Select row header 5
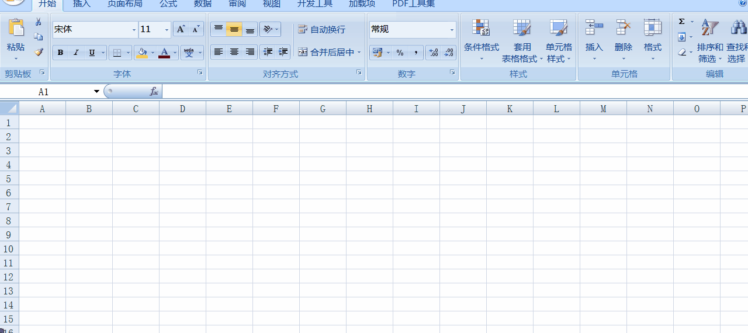748x333 pixels. (9, 179)
